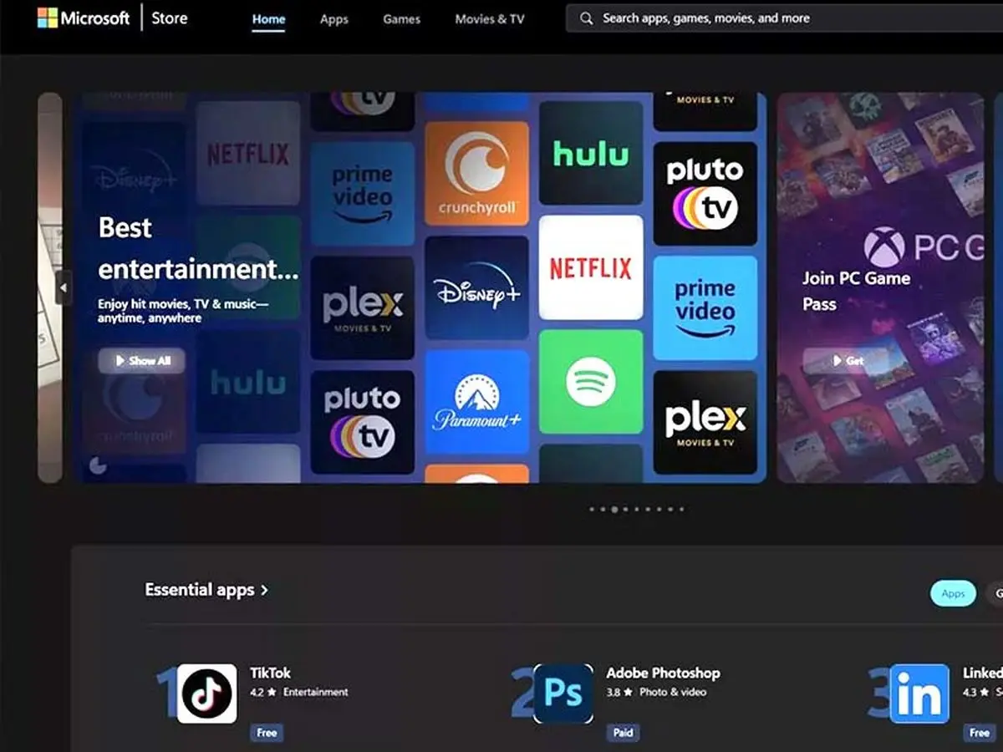Go to previous carousel slide arrow

[x=64, y=288]
